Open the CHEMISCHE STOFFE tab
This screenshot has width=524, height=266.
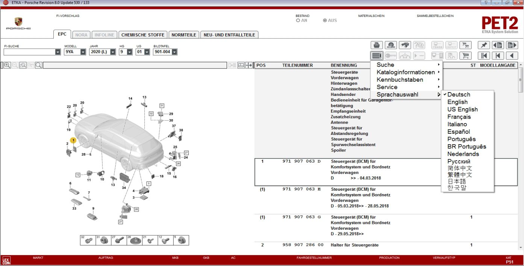coord(143,35)
